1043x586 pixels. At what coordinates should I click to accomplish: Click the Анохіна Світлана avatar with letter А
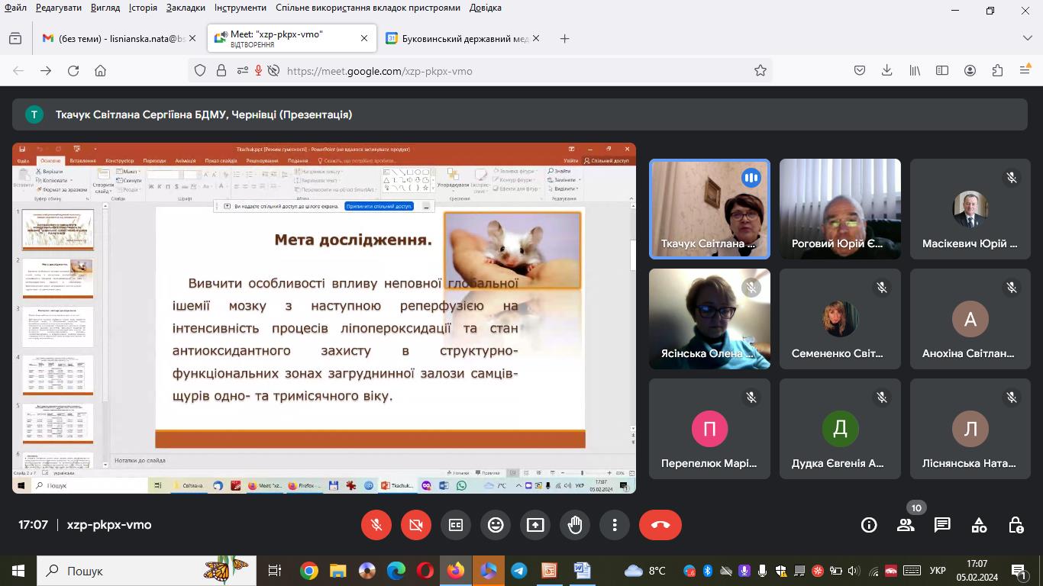[970, 319]
